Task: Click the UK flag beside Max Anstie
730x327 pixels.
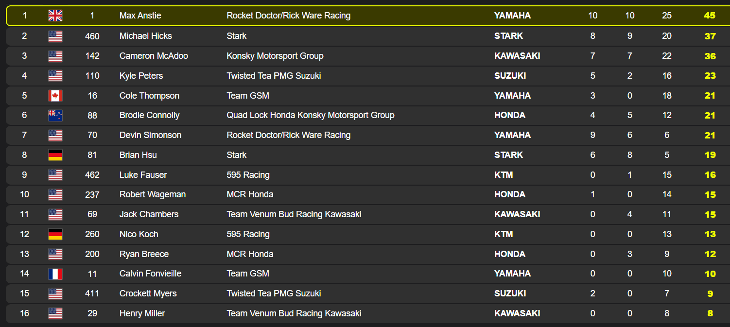Action: click(55, 16)
